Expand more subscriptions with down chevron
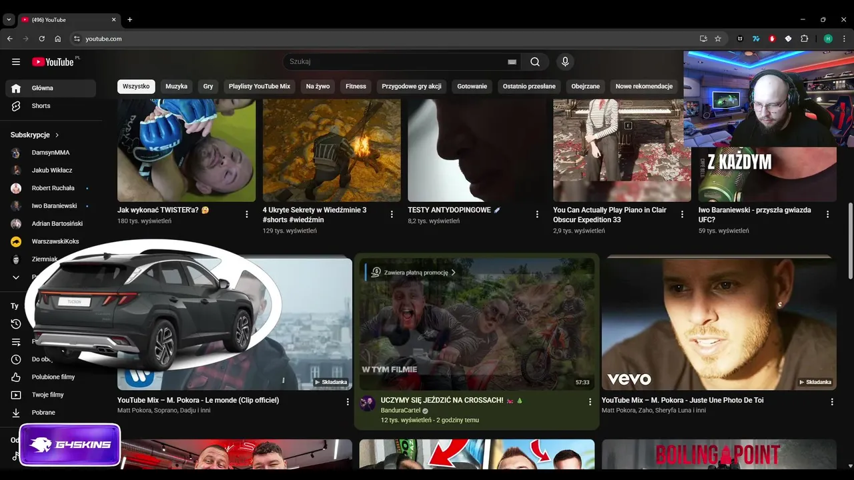 coord(16,277)
